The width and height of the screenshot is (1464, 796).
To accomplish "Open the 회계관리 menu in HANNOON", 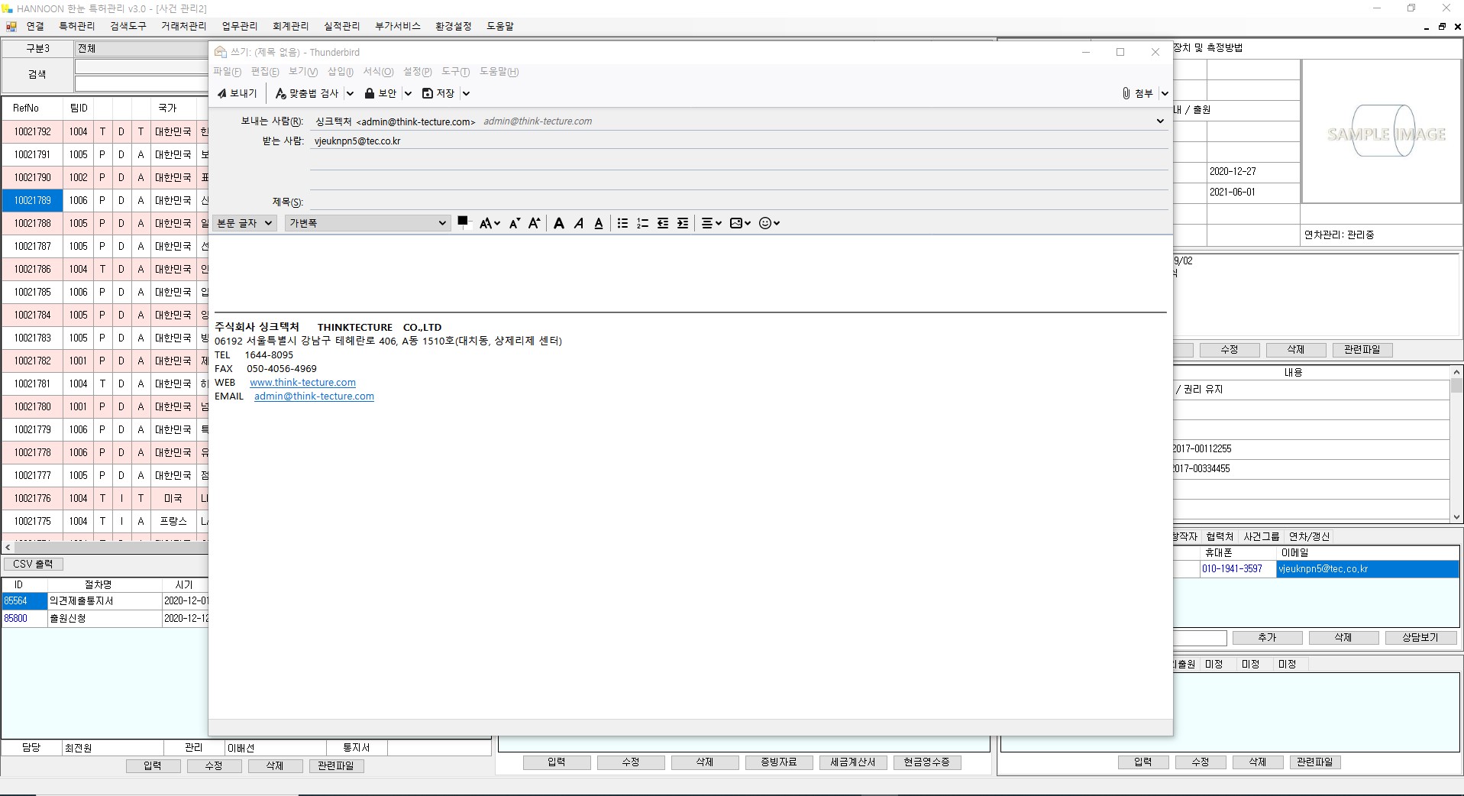I will coord(290,26).
